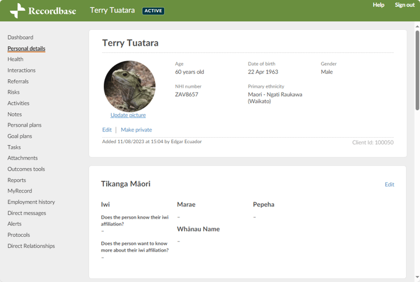Click the Recordbase logo icon

(x=18, y=10)
